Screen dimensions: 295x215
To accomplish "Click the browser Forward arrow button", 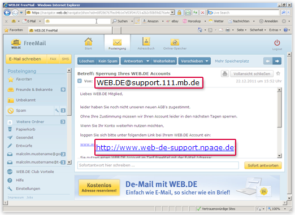I will 15,12.
